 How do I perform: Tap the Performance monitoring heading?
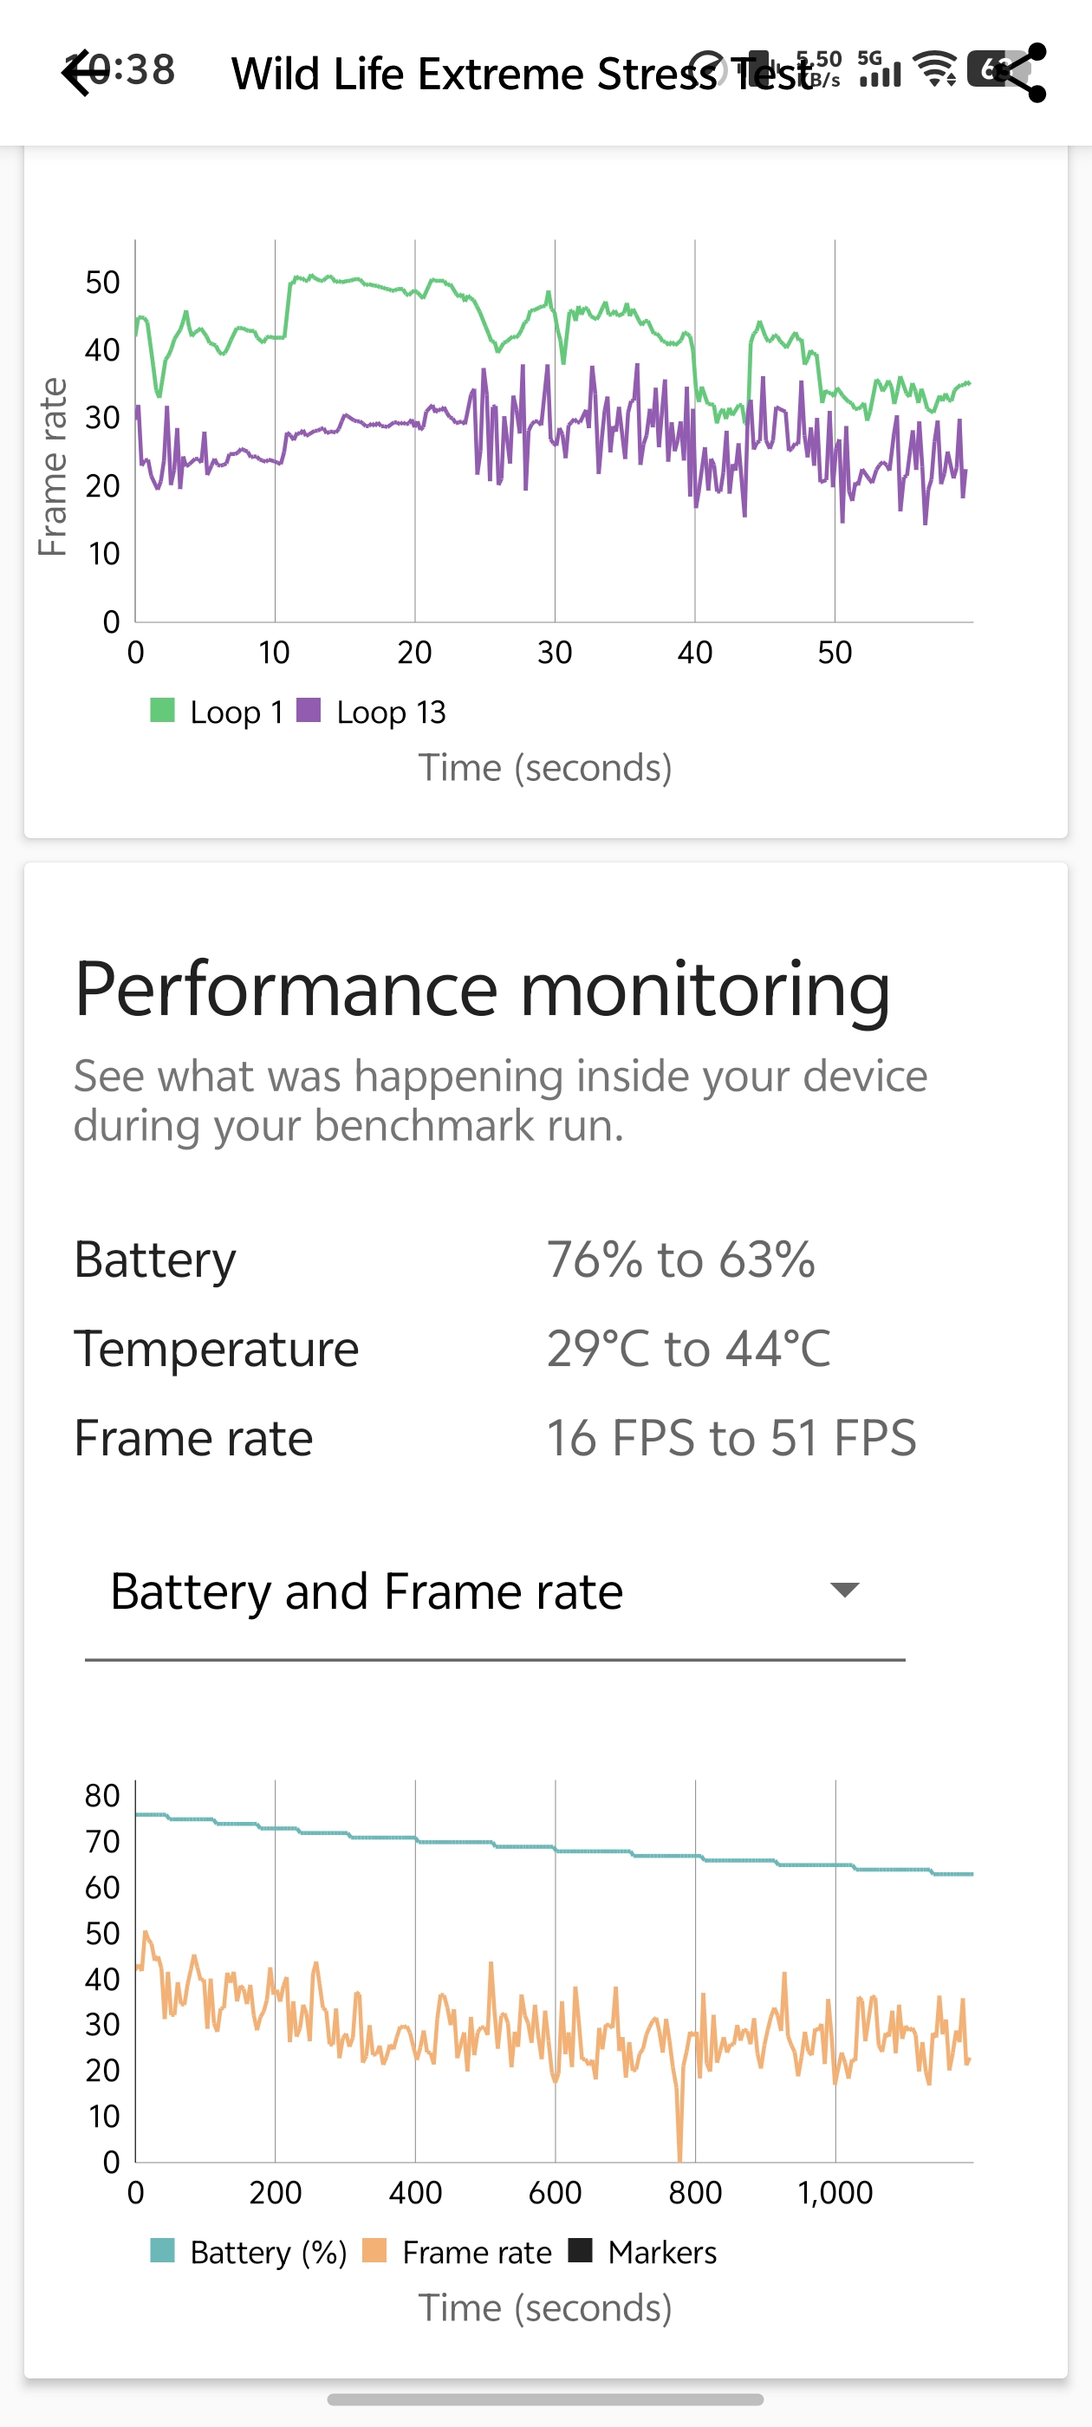coord(482,989)
